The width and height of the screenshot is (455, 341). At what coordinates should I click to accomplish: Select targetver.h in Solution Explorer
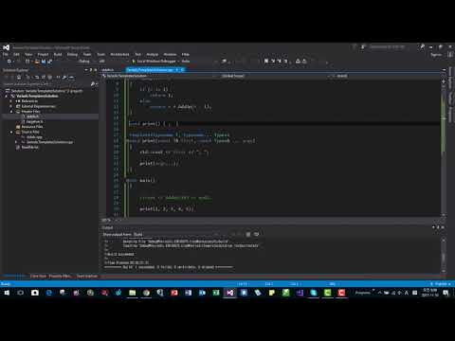click(x=34, y=121)
